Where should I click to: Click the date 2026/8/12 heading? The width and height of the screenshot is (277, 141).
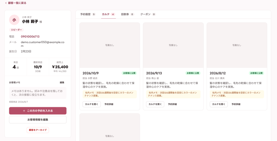(x=218, y=73)
